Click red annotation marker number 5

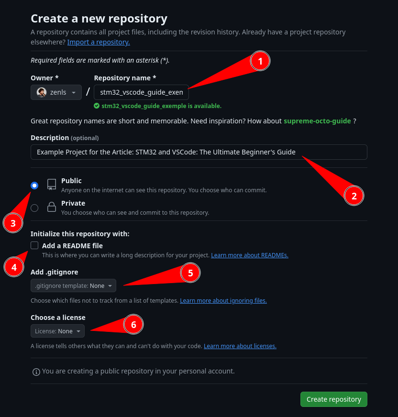tap(190, 273)
